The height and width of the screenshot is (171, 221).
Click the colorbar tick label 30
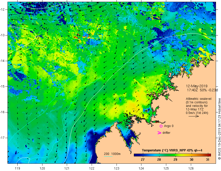191,160
